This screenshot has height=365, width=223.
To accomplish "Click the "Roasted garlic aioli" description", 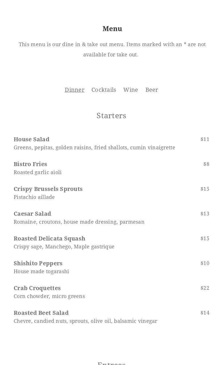I will (x=37, y=172).
